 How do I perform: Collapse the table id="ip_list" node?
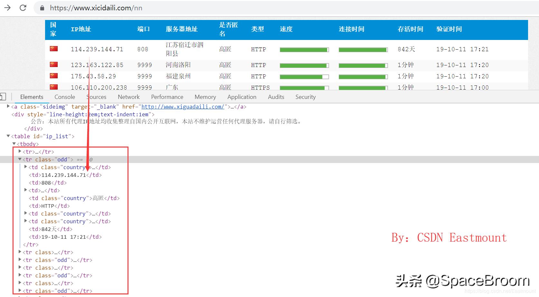[x=8, y=136]
